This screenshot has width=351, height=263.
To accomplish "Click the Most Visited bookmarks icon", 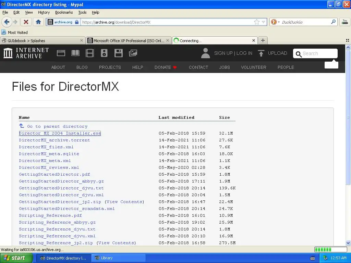I will click(x=3, y=32).
